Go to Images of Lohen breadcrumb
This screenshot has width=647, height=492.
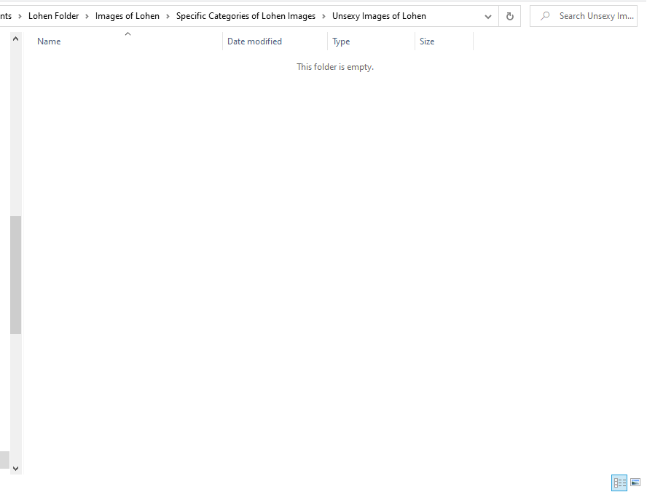tap(127, 16)
